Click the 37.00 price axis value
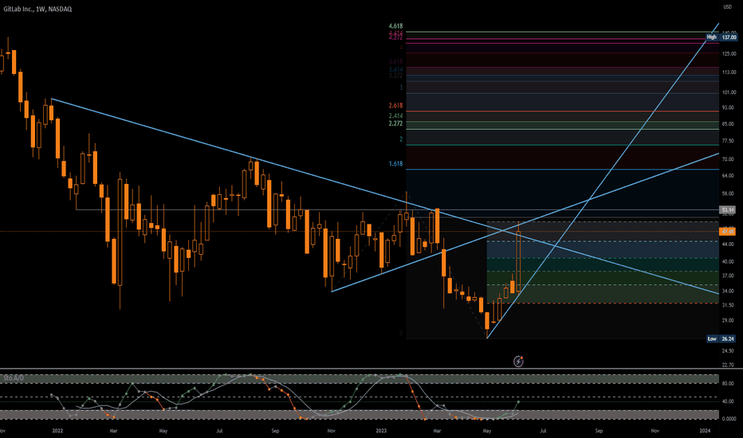The height and width of the screenshot is (438, 743). pos(729,276)
